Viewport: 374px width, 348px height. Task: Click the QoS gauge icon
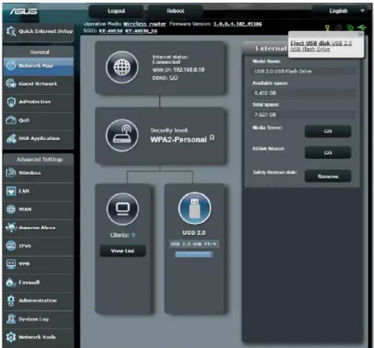coord(11,120)
